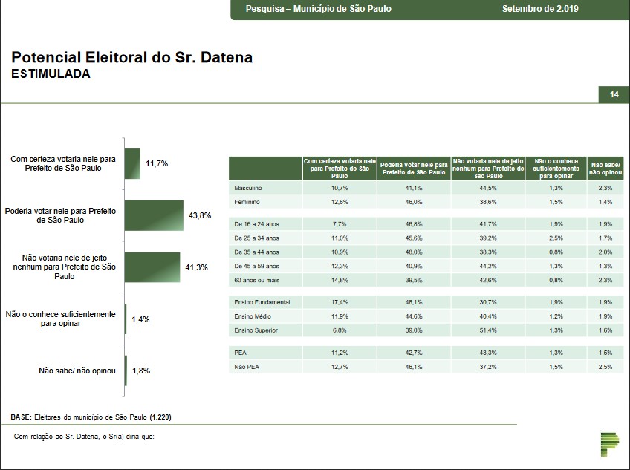The image size is (630, 470).
Task: Click the 41,3% green bar
Action: pos(152,267)
